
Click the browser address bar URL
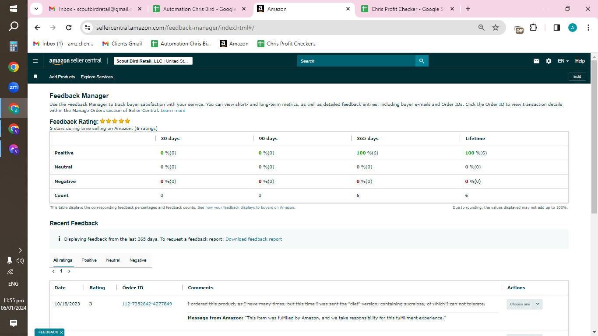tap(175, 28)
